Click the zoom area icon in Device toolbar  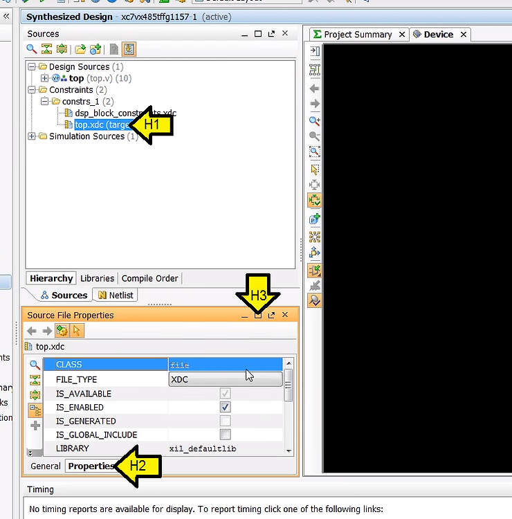point(315,152)
